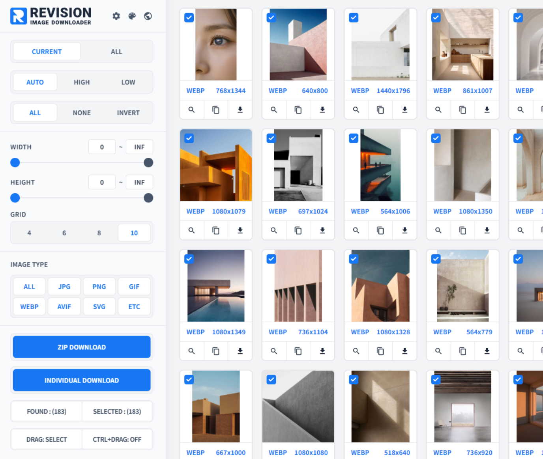Click the HEIGHT minimum input field
Image resolution: width=543 pixels, height=459 pixels.
pos(102,182)
